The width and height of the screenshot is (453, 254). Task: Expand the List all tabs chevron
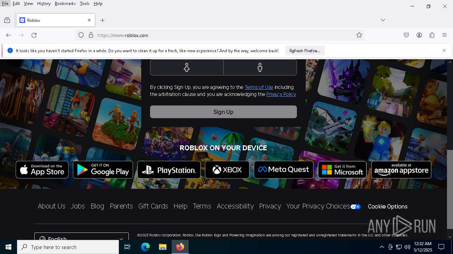pos(383,20)
